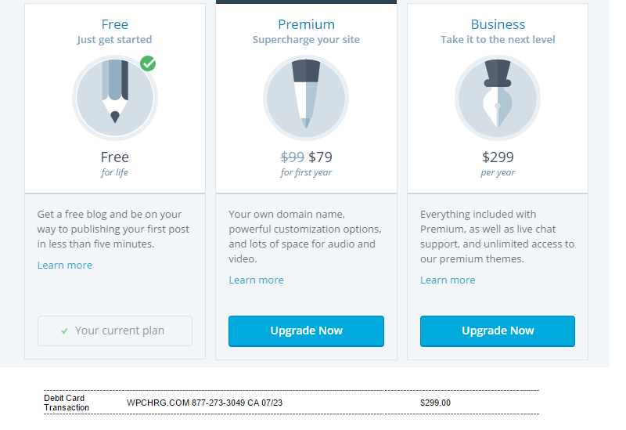Click the Free plan title heading
Viewport: 626px width, 430px height.
115,24
